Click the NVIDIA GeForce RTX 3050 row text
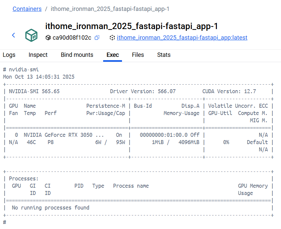This screenshot has height=229, width=281. pyautogui.click(x=64, y=135)
